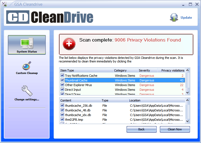Click the Change settings wrench icon

[27, 91]
